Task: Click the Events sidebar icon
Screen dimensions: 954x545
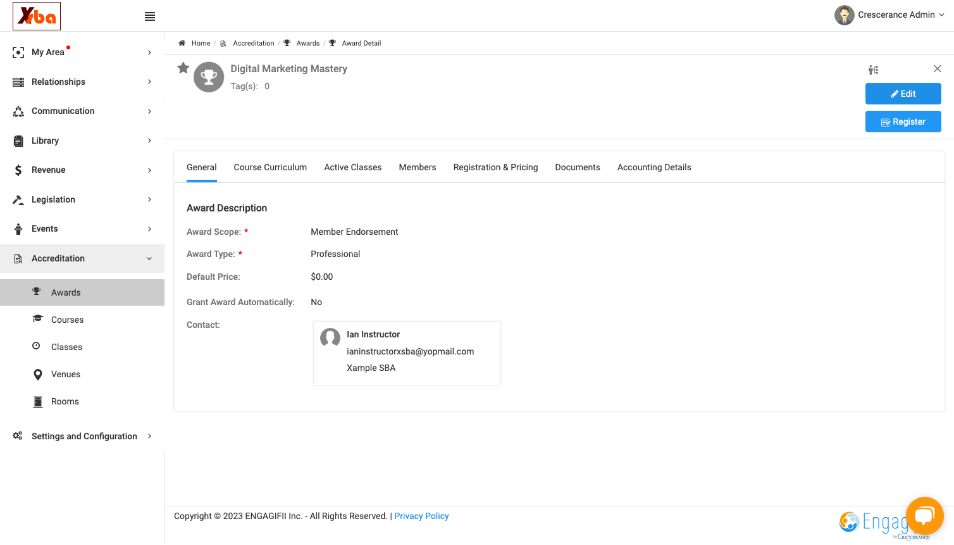Action: pos(18,229)
